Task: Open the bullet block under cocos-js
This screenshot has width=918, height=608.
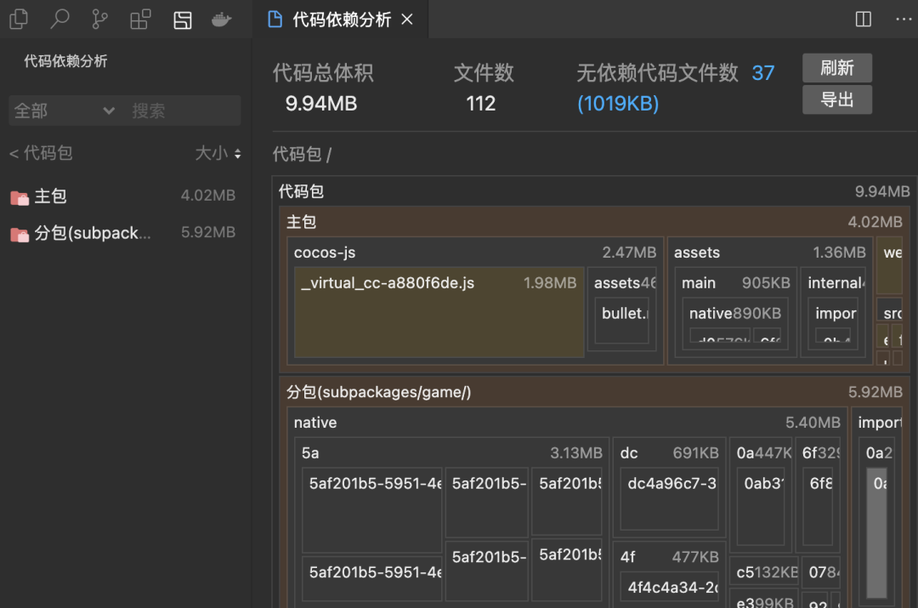Action: pyautogui.click(x=622, y=321)
